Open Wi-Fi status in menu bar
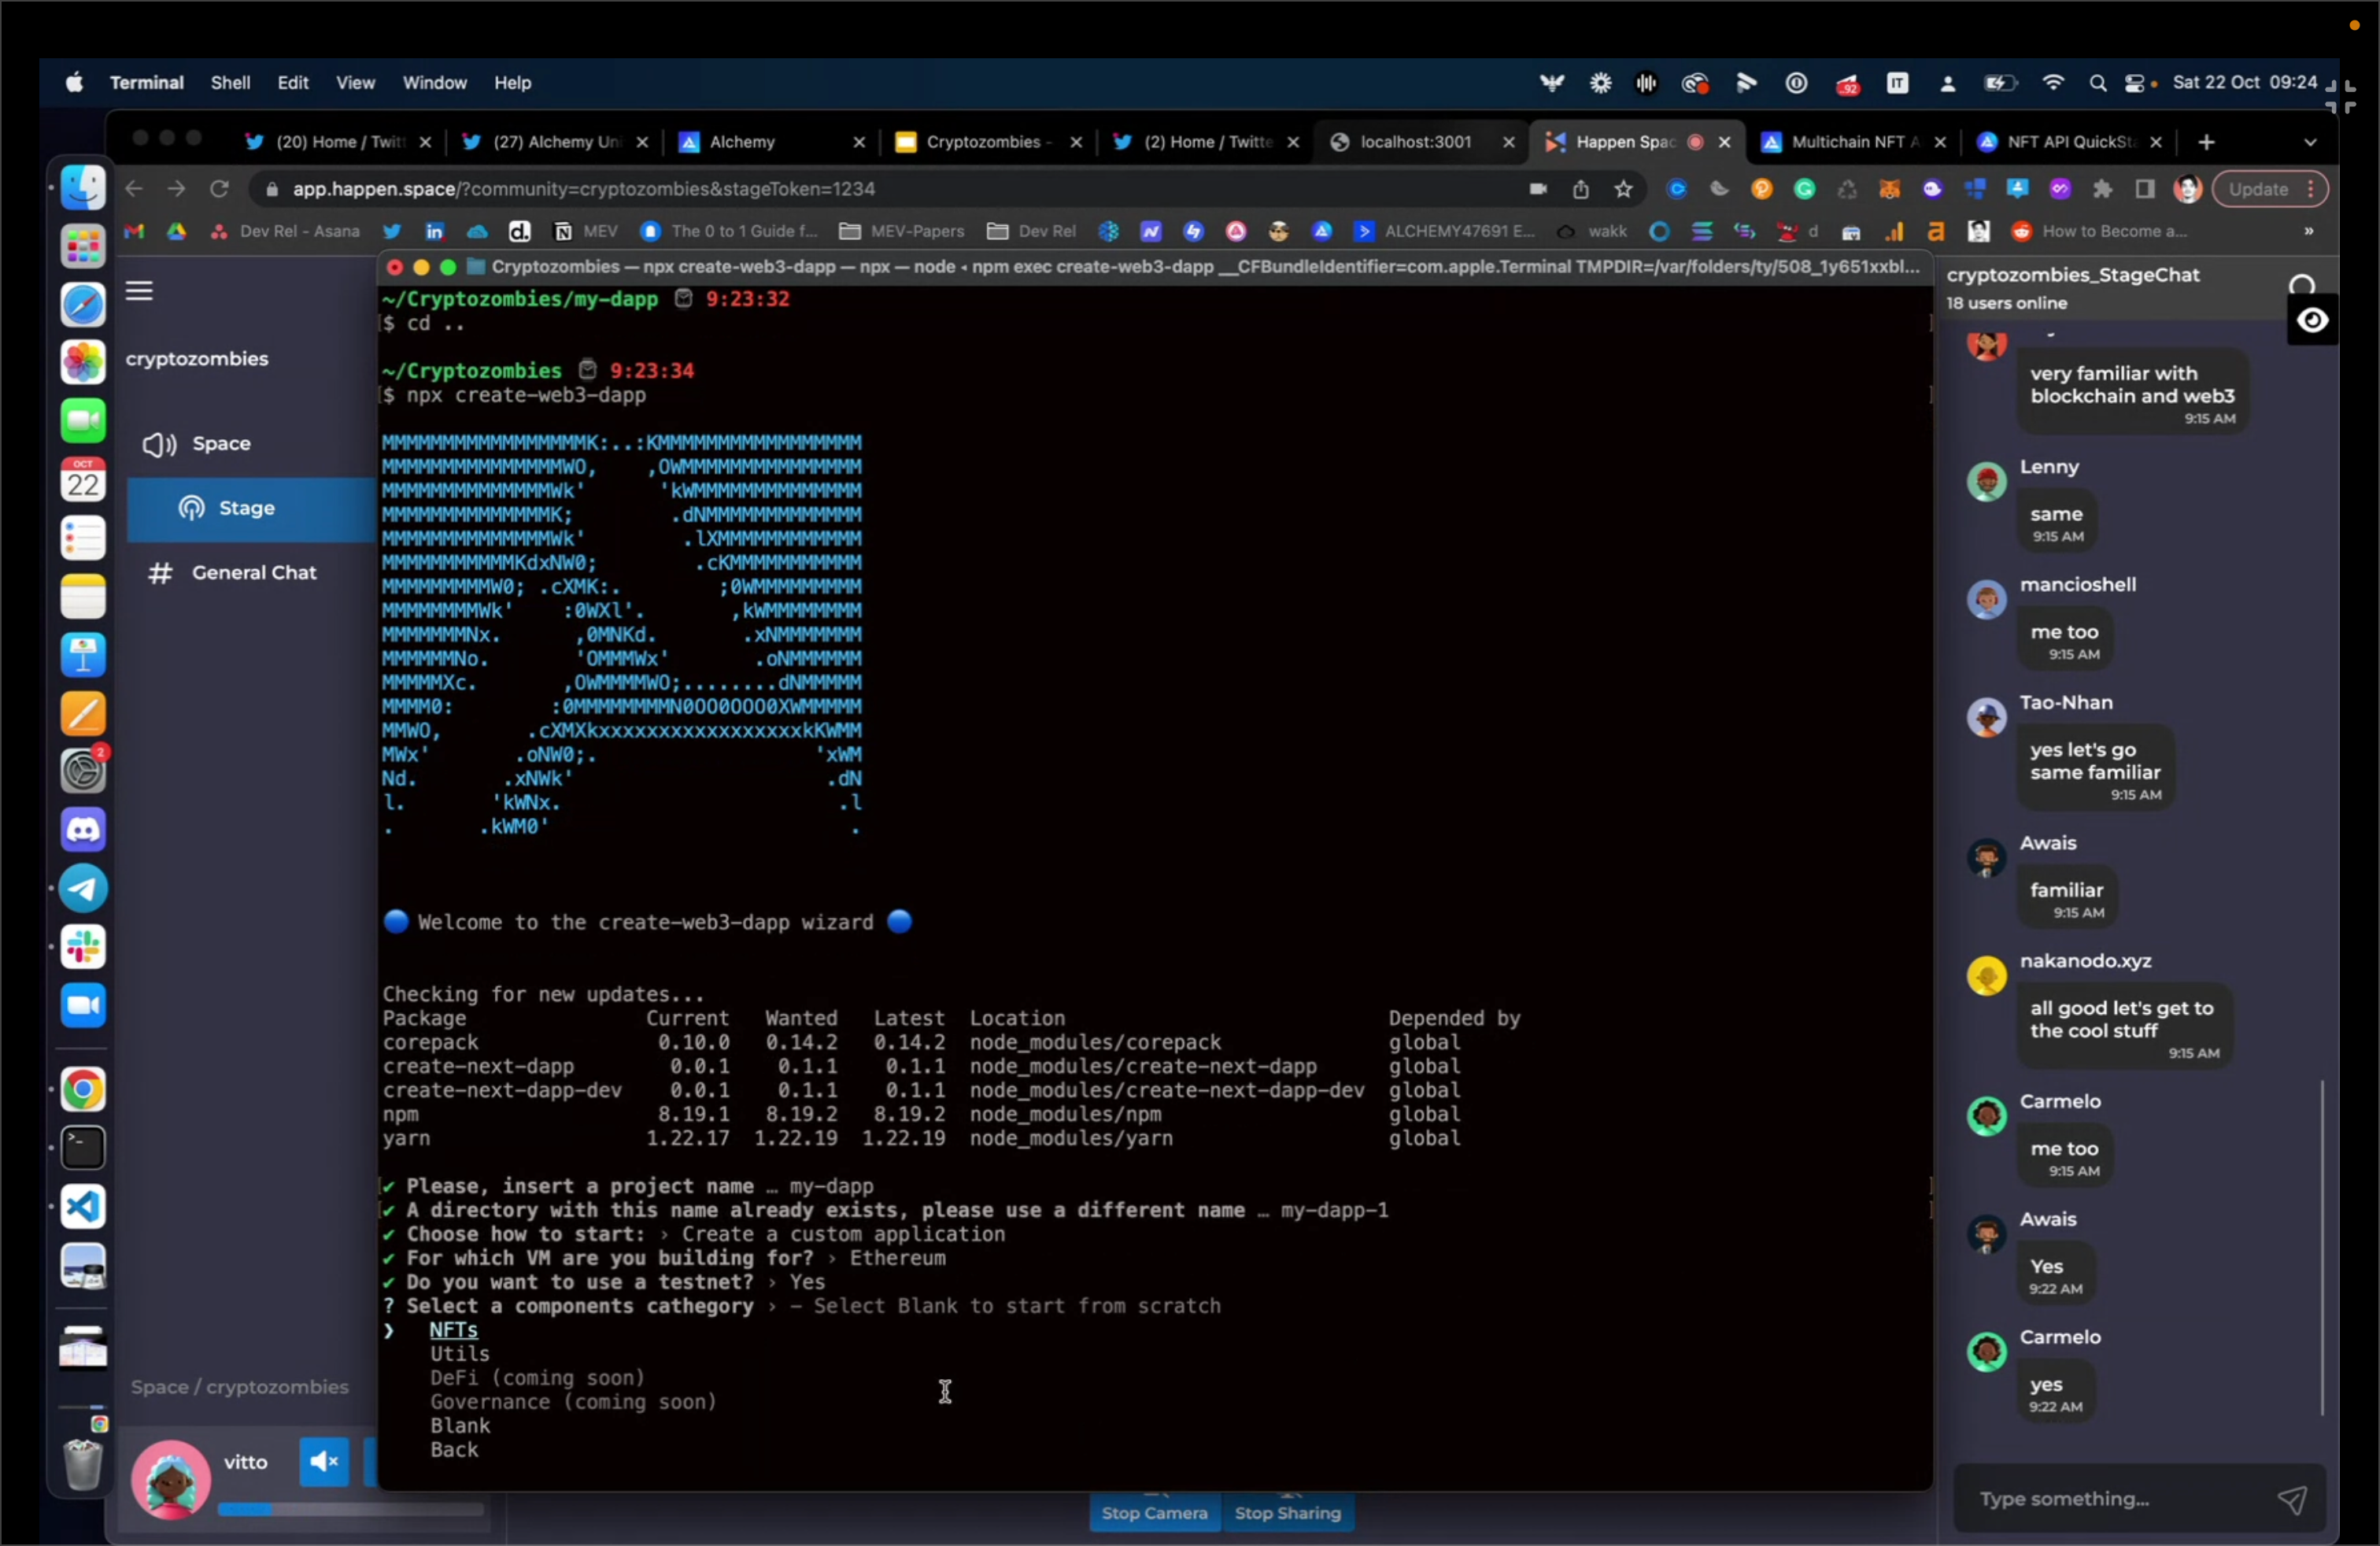This screenshot has width=2380, height=1546. pos(2053,83)
